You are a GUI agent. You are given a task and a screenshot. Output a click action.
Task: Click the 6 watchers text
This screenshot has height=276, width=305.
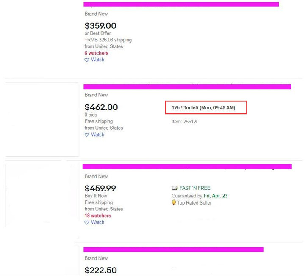(x=96, y=53)
